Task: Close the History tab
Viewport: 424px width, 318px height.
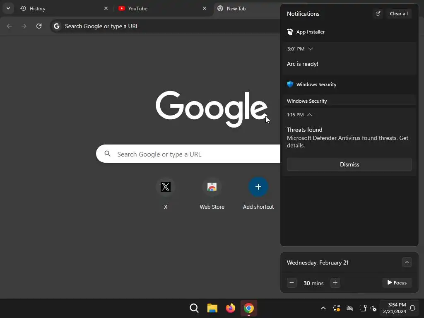Action: [x=106, y=8]
